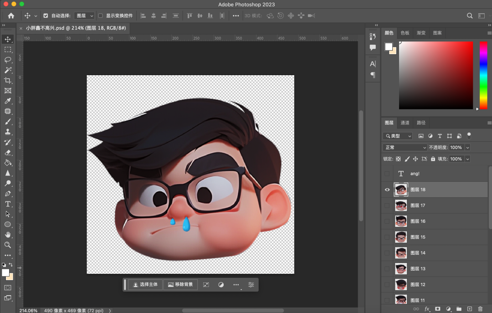Select the Eyedropper tool
The image size is (492, 313).
click(8, 101)
